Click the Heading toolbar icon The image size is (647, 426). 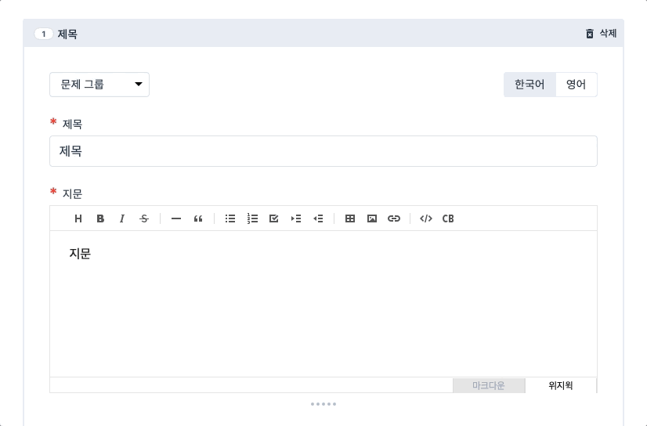tap(78, 218)
